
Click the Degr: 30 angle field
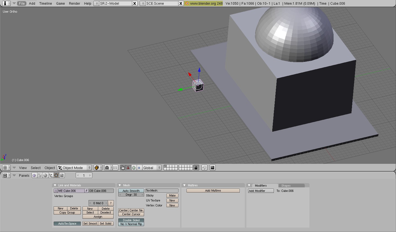click(131, 195)
